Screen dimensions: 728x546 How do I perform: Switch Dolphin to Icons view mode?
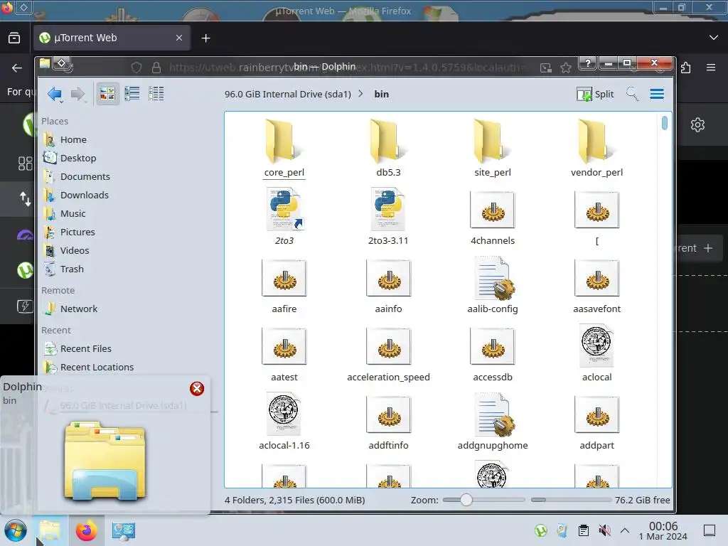(x=108, y=94)
